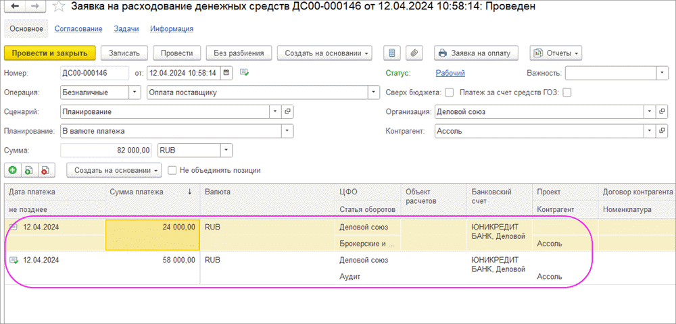Image resolution: width=676 pixels, height=324 pixels.
Task: Open the Задачи tab
Action: (x=126, y=29)
